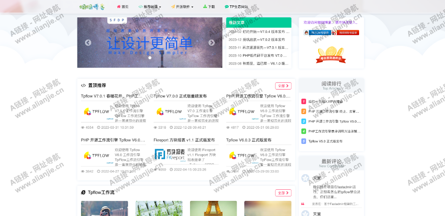Open rank 3 article Tpflow V5.0

pyautogui.click(x=334, y=121)
